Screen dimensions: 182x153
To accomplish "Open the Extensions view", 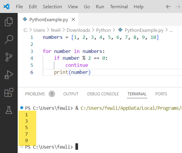I will (9, 92).
